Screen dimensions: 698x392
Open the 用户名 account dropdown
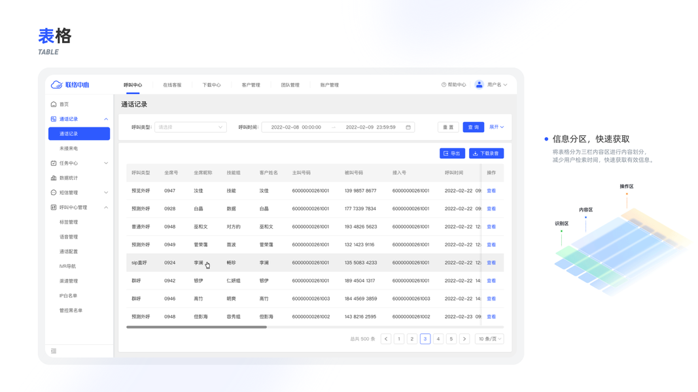pos(497,84)
